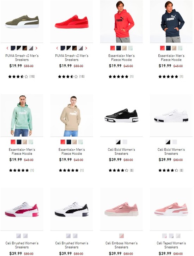The height and width of the screenshot is (256, 194).
Task: Open star rating reviews for olive Smash v2 sneaker
Action: point(22,77)
